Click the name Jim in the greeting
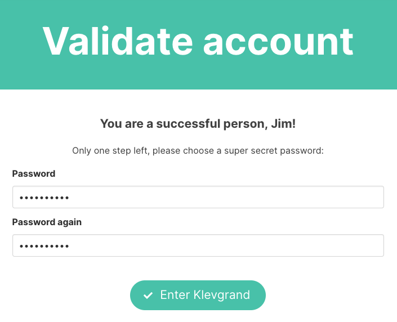The width and height of the screenshot is (397, 322). pos(282,123)
